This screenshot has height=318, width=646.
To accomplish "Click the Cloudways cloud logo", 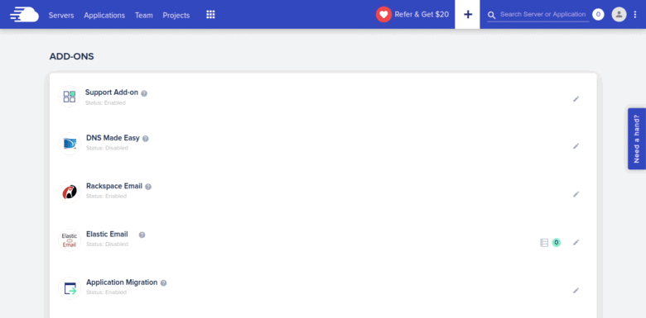I will click(24, 14).
